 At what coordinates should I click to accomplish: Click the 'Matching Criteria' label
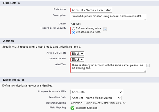[x=56, y=103]
